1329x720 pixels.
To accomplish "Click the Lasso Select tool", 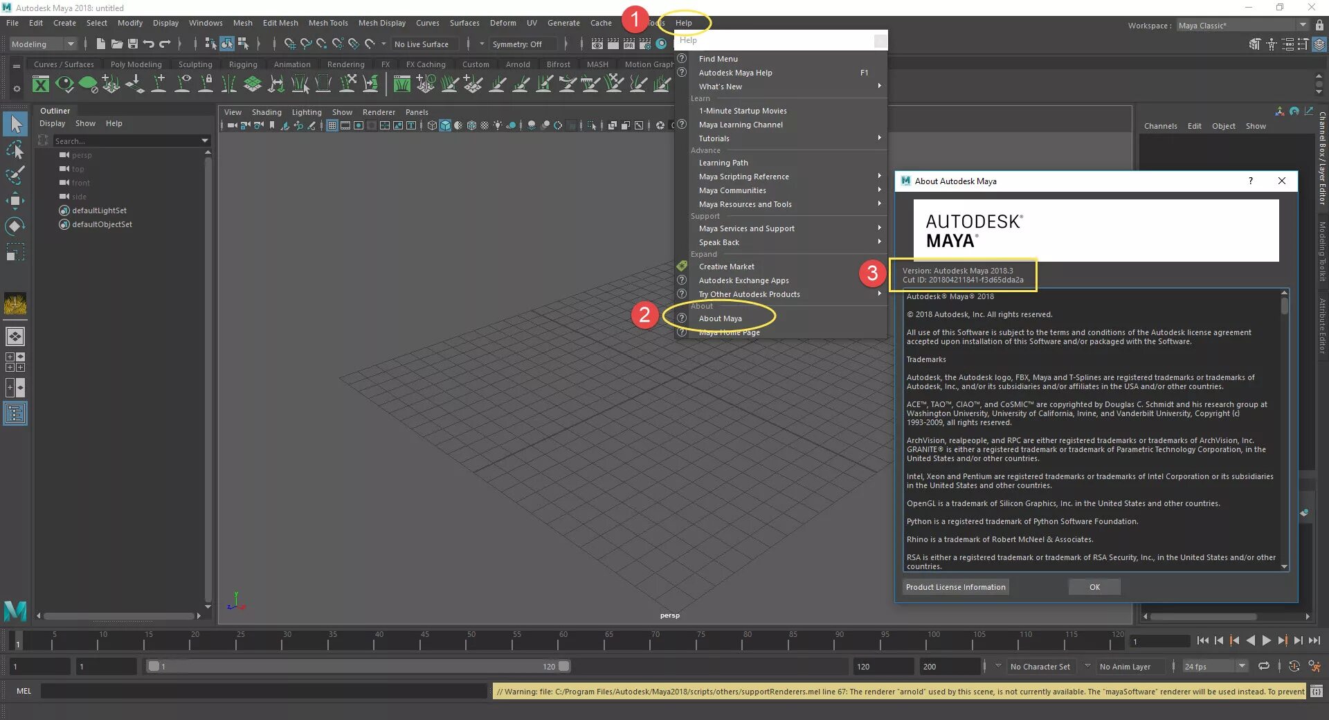I will (15, 150).
